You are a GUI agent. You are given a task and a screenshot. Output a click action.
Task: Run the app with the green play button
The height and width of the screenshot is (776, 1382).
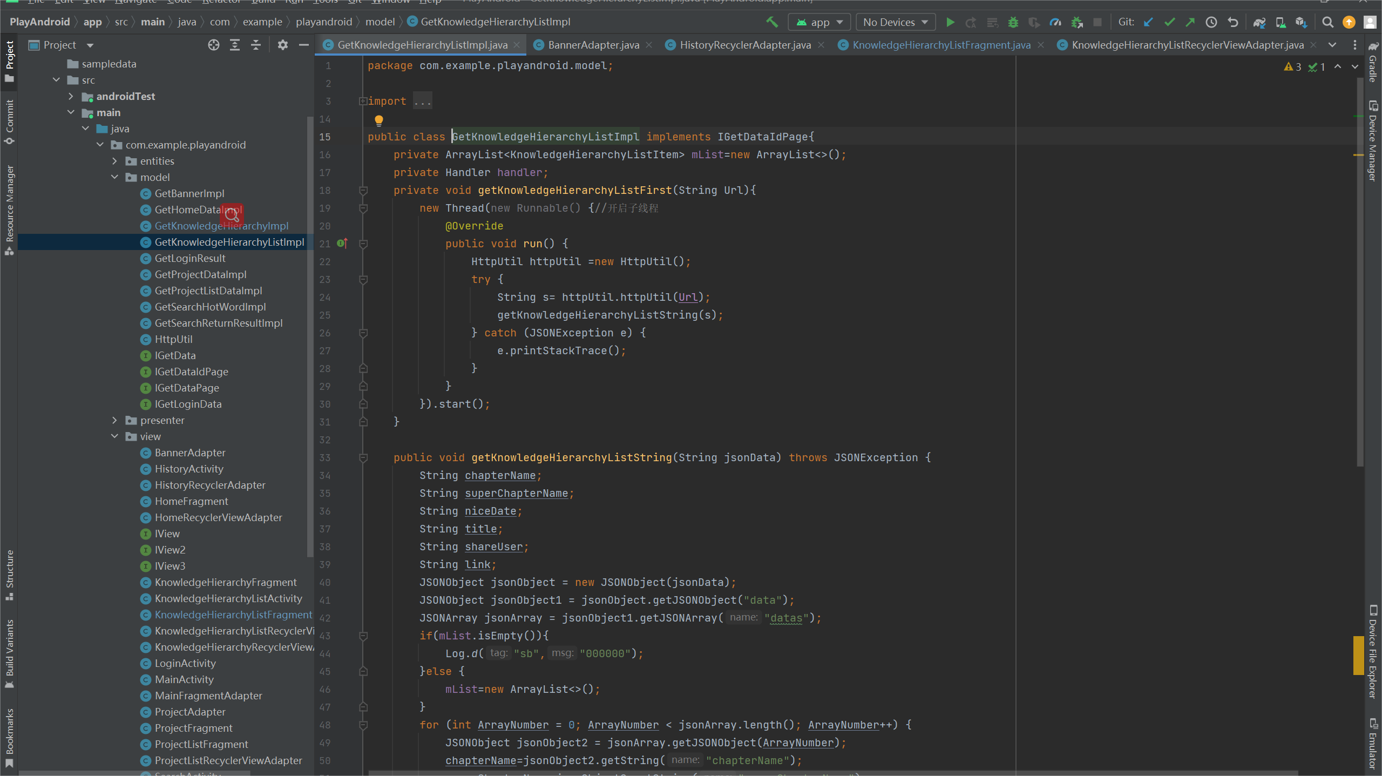pyautogui.click(x=950, y=22)
